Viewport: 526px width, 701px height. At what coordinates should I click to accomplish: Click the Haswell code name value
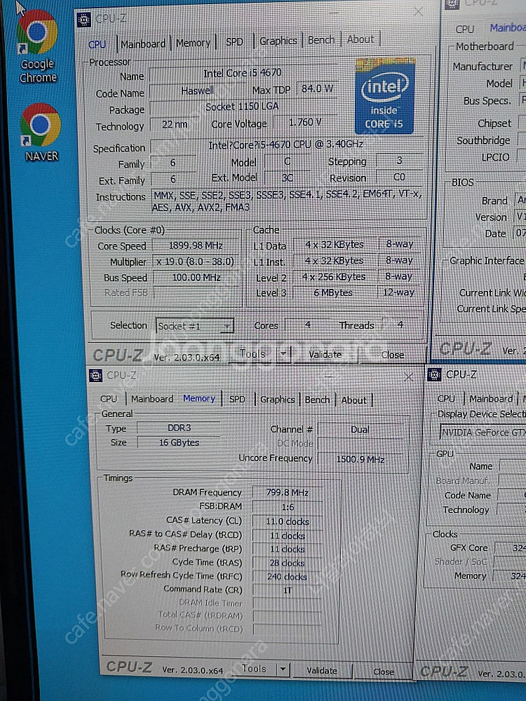197,91
